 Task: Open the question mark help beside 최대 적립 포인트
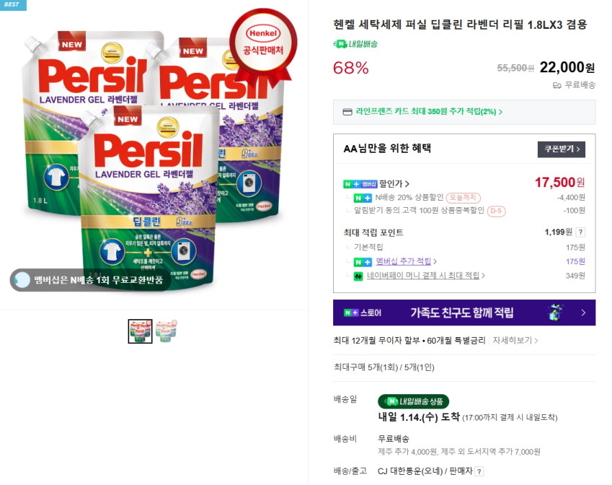pos(580,232)
